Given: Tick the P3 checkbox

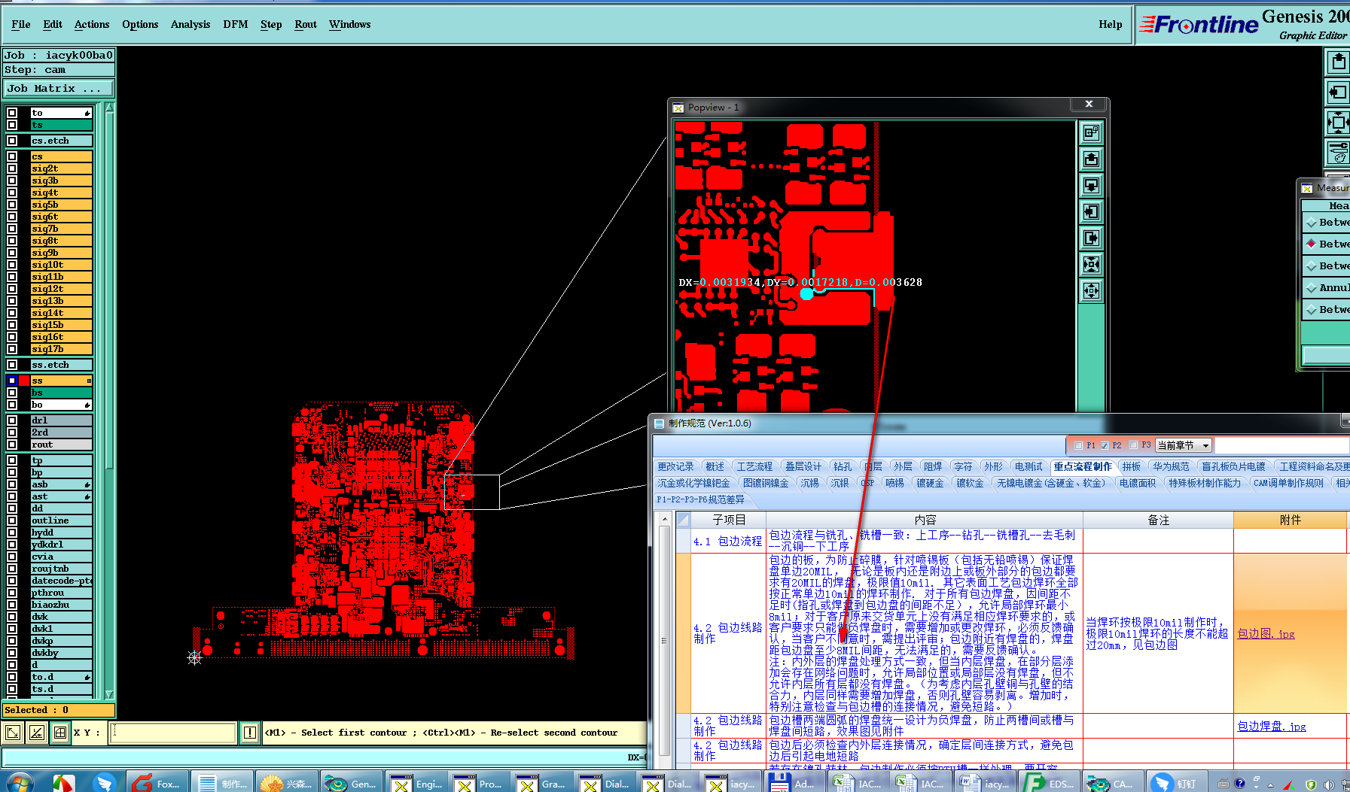Looking at the screenshot, I should [x=1134, y=445].
